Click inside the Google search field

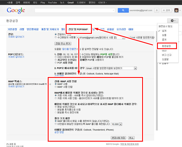(75, 10)
